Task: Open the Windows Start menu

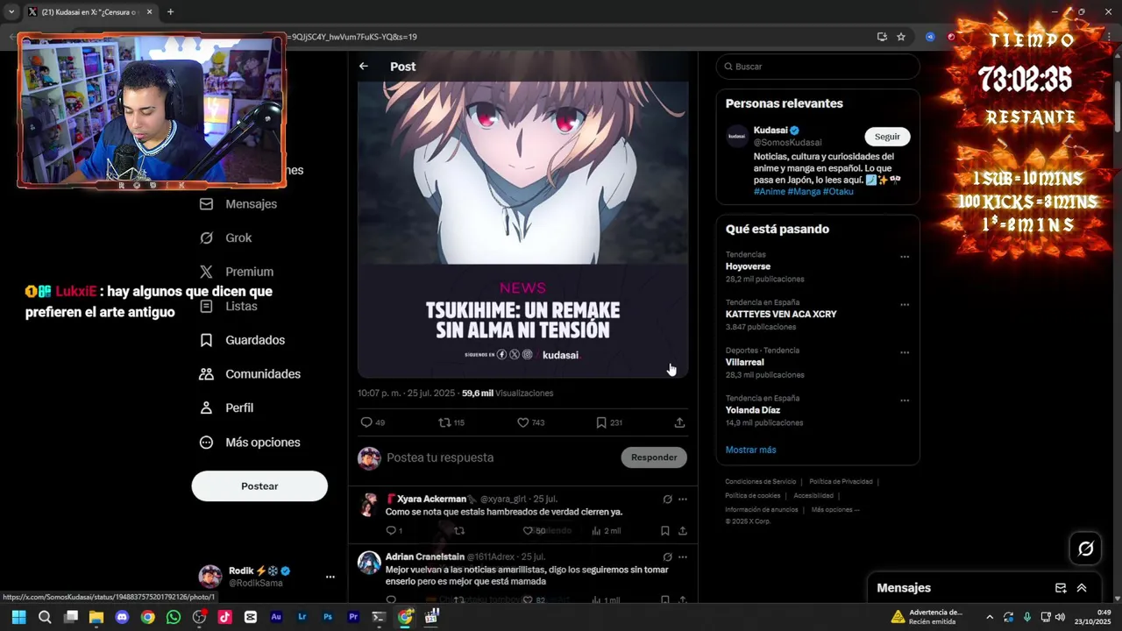Action: pos(18,617)
